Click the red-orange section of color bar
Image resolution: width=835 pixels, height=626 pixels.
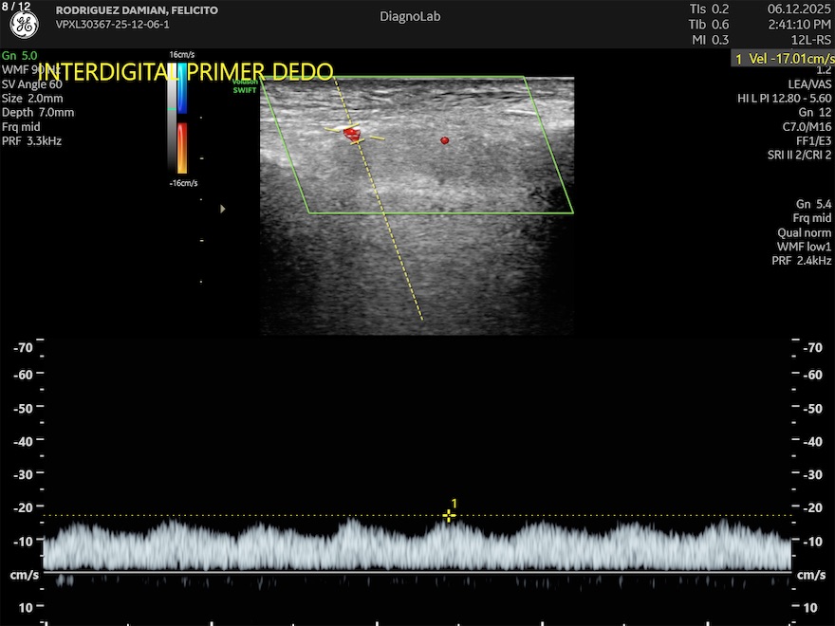coord(182,146)
